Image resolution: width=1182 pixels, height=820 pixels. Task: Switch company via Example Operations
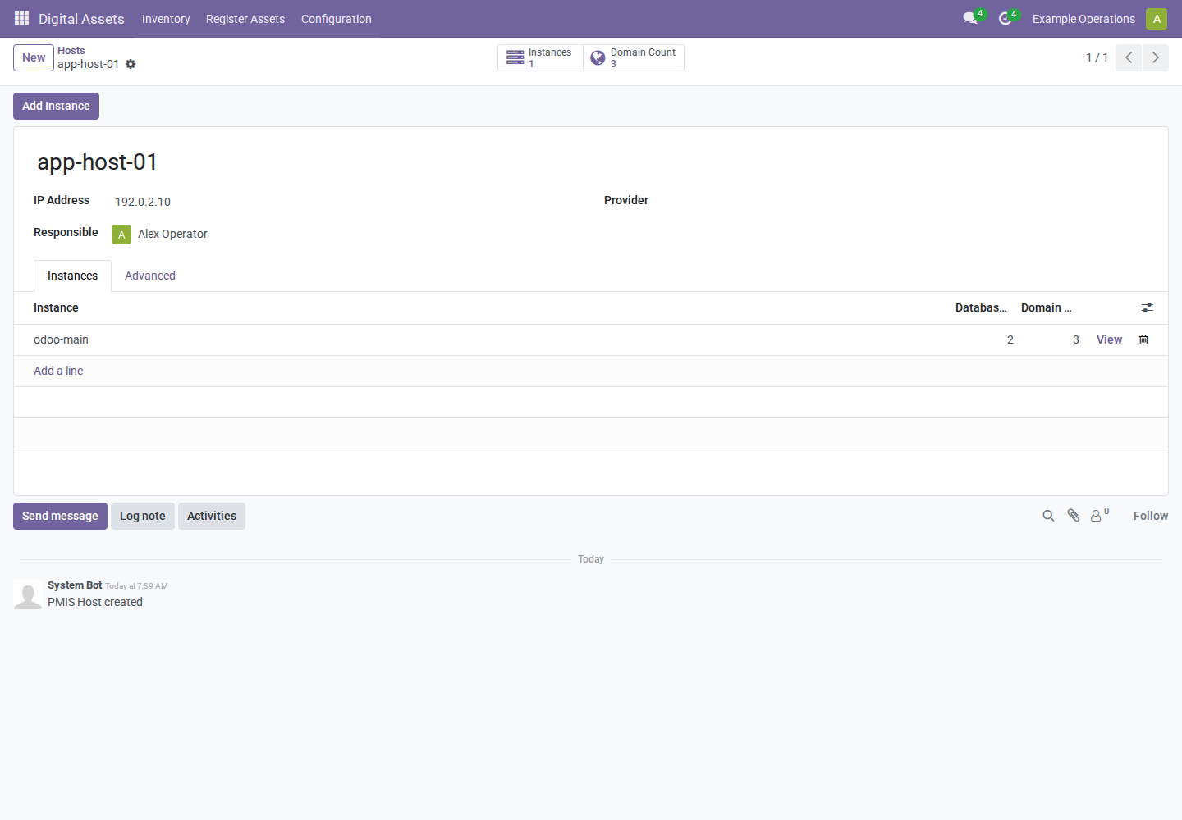click(x=1083, y=19)
